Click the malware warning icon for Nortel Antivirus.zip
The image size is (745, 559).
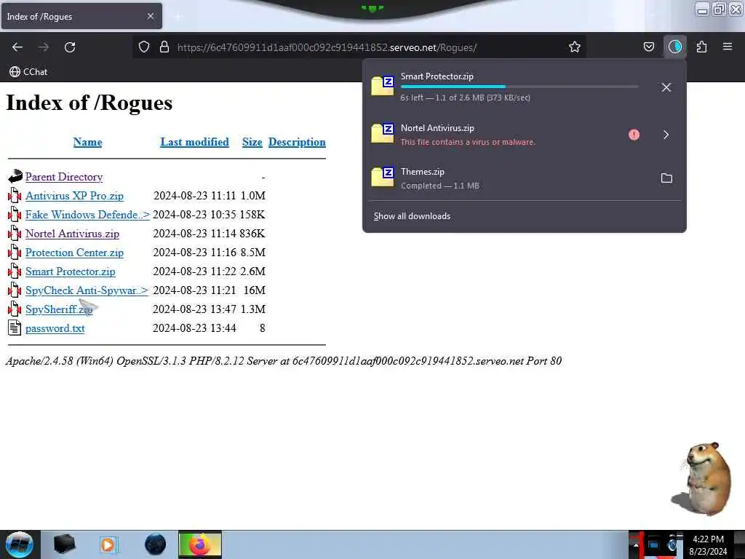pyautogui.click(x=634, y=135)
